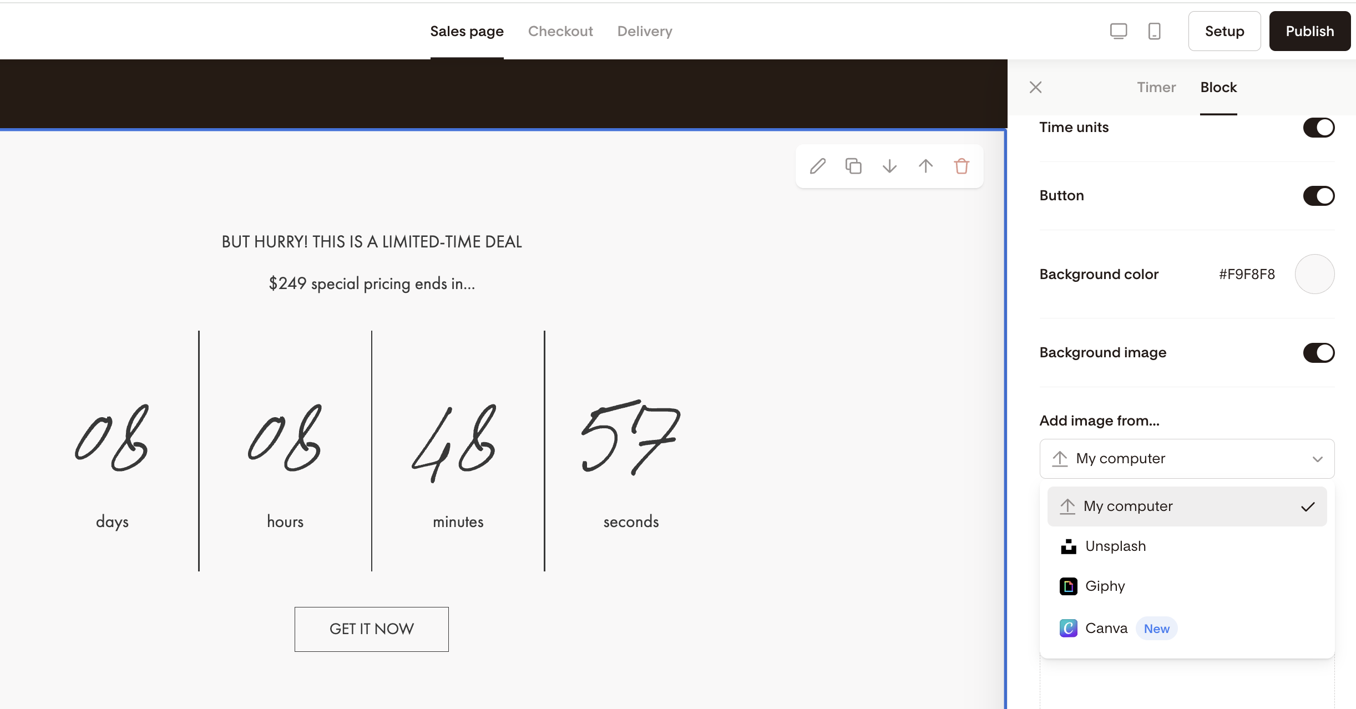Move block up with arrow icon
1356x709 pixels.
coord(925,166)
